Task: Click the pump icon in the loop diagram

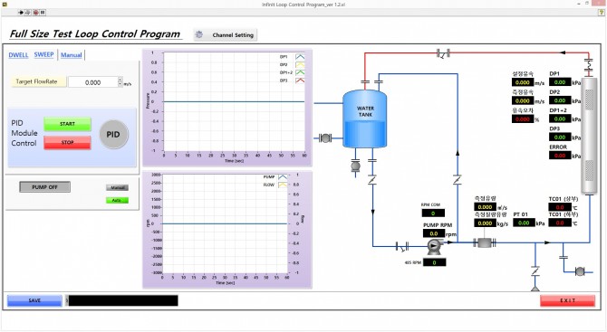Action: (434, 246)
